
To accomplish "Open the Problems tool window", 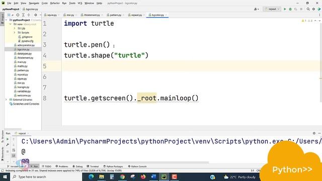I will (x=62, y=166).
